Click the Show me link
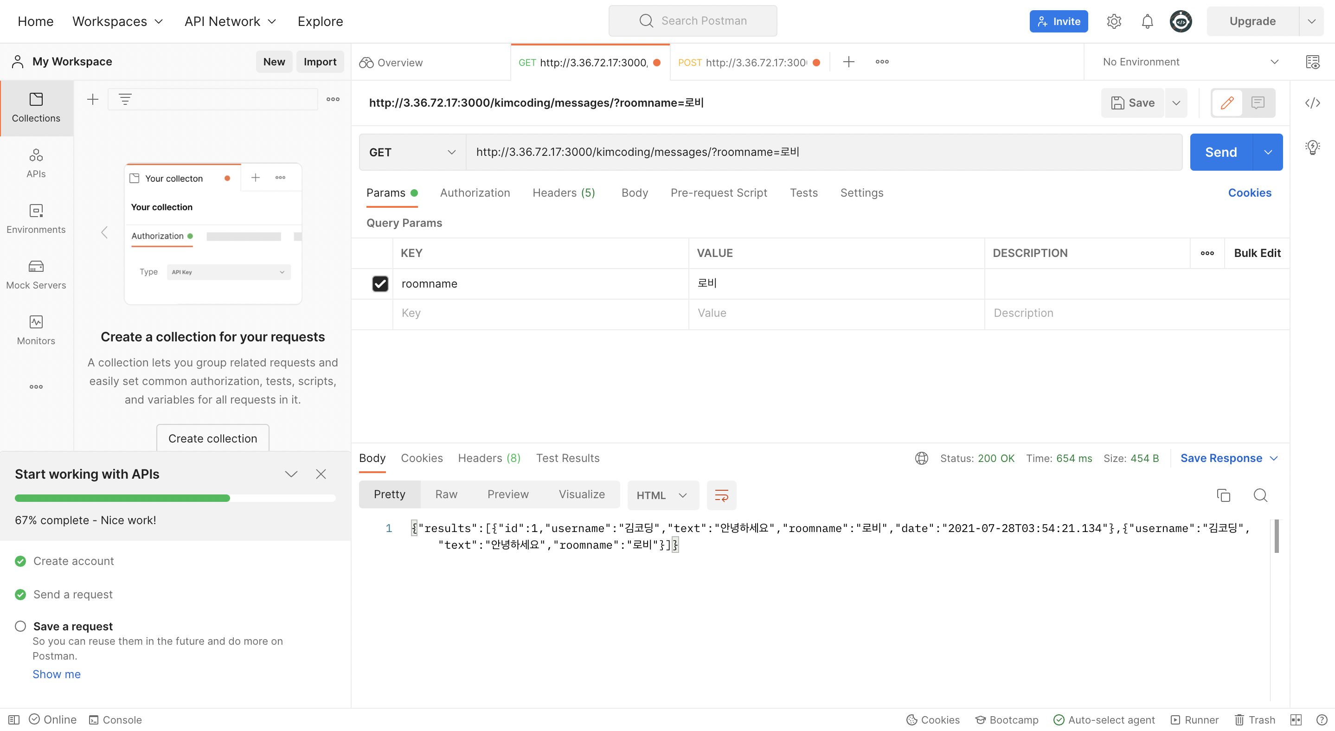Viewport: 1335px width, 731px height. 57,674
